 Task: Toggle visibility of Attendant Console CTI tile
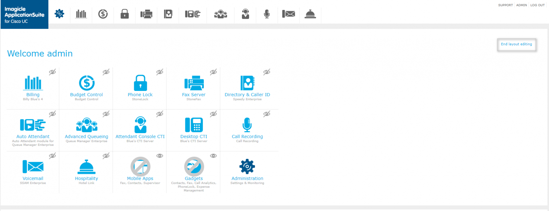(160, 114)
